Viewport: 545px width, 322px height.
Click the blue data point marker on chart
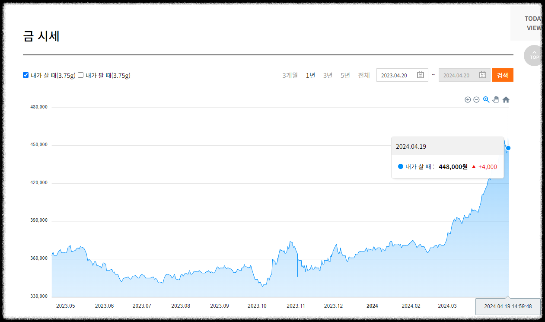(508, 148)
